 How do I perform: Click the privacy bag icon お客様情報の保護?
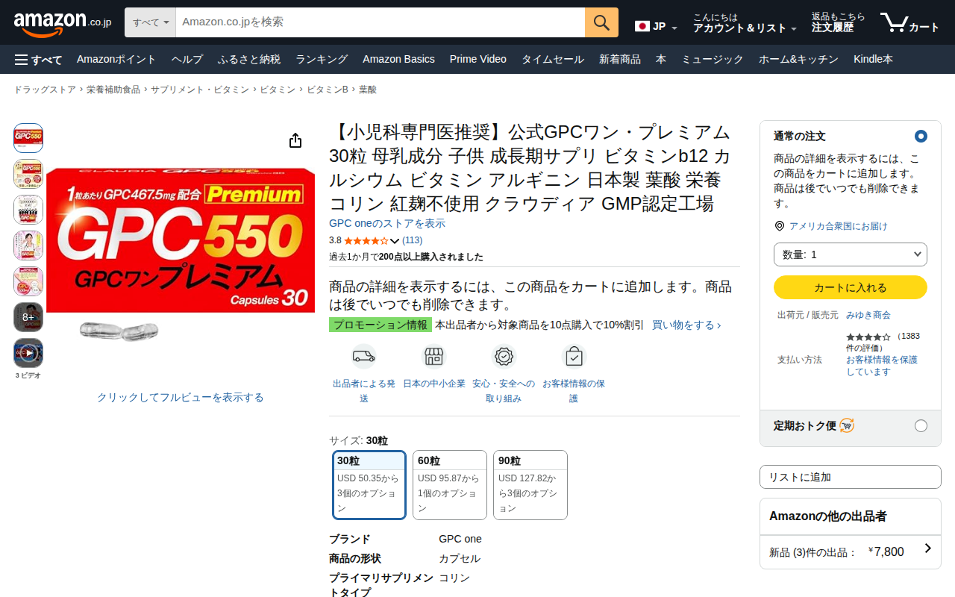point(574,357)
